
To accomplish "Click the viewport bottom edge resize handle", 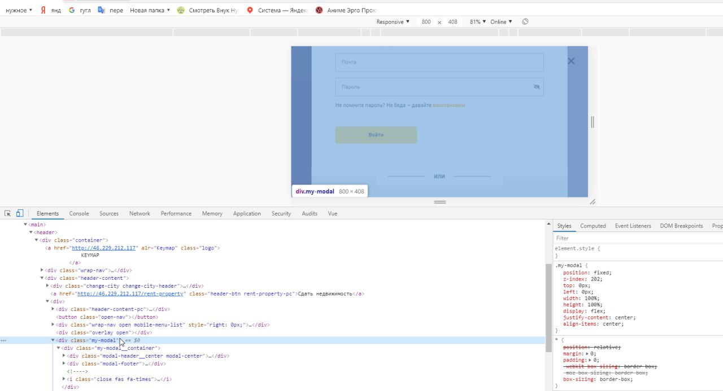I will coord(439,201).
